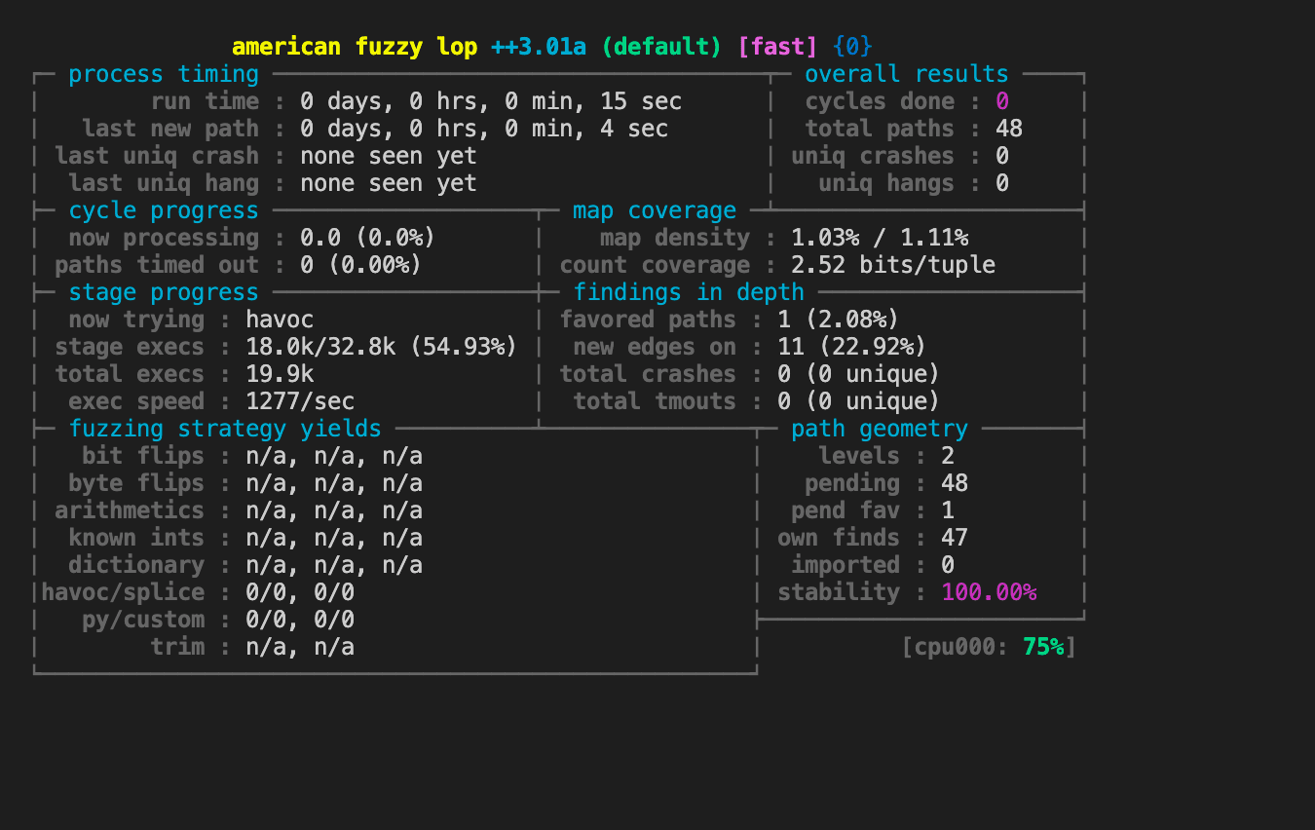The width and height of the screenshot is (1315, 830).
Task: Click the (default) label in header
Action: tap(661, 47)
